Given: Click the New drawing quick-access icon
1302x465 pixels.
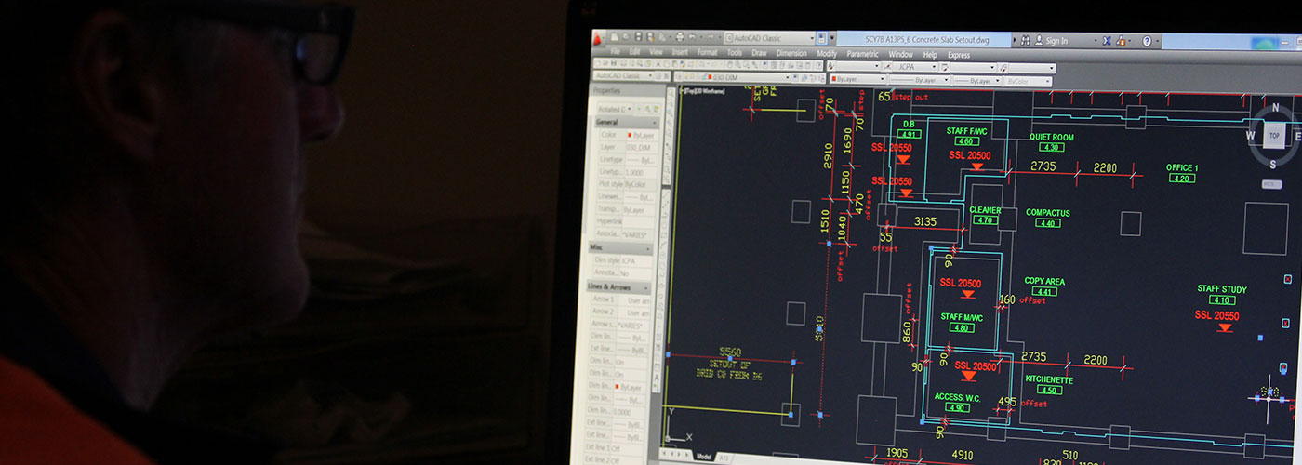Looking at the screenshot, I should pos(614,38).
